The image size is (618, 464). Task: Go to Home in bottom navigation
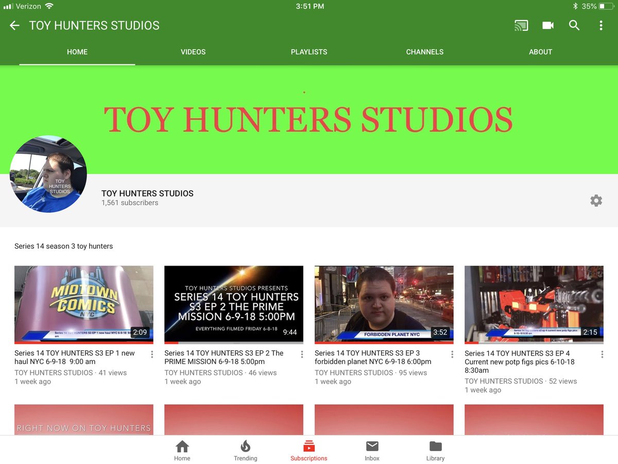tap(182, 450)
